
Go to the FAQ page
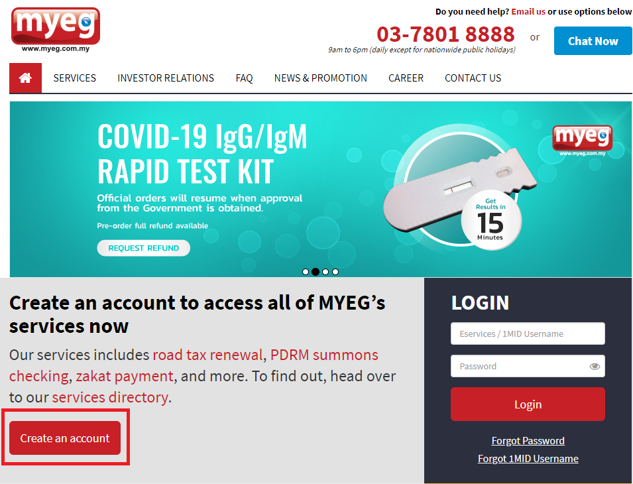tap(244, 78)
